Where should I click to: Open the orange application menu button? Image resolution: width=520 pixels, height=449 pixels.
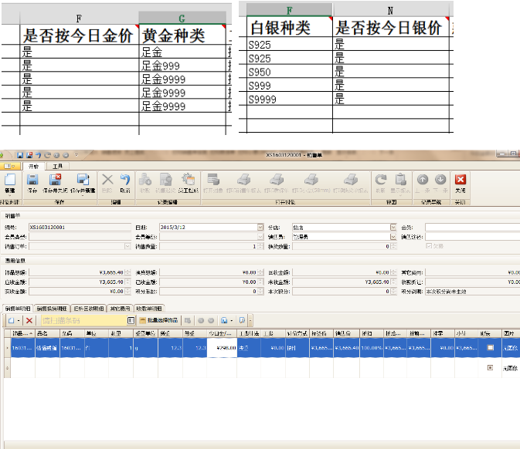click(x=10, y=166)
